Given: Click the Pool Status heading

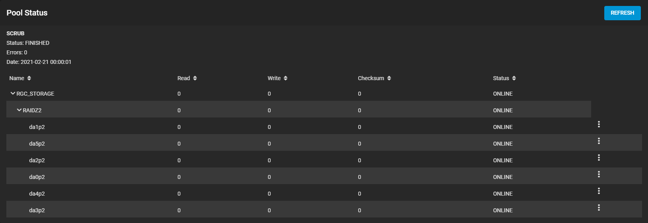Looking at the screenshot, I should click(x=27, y=13).
